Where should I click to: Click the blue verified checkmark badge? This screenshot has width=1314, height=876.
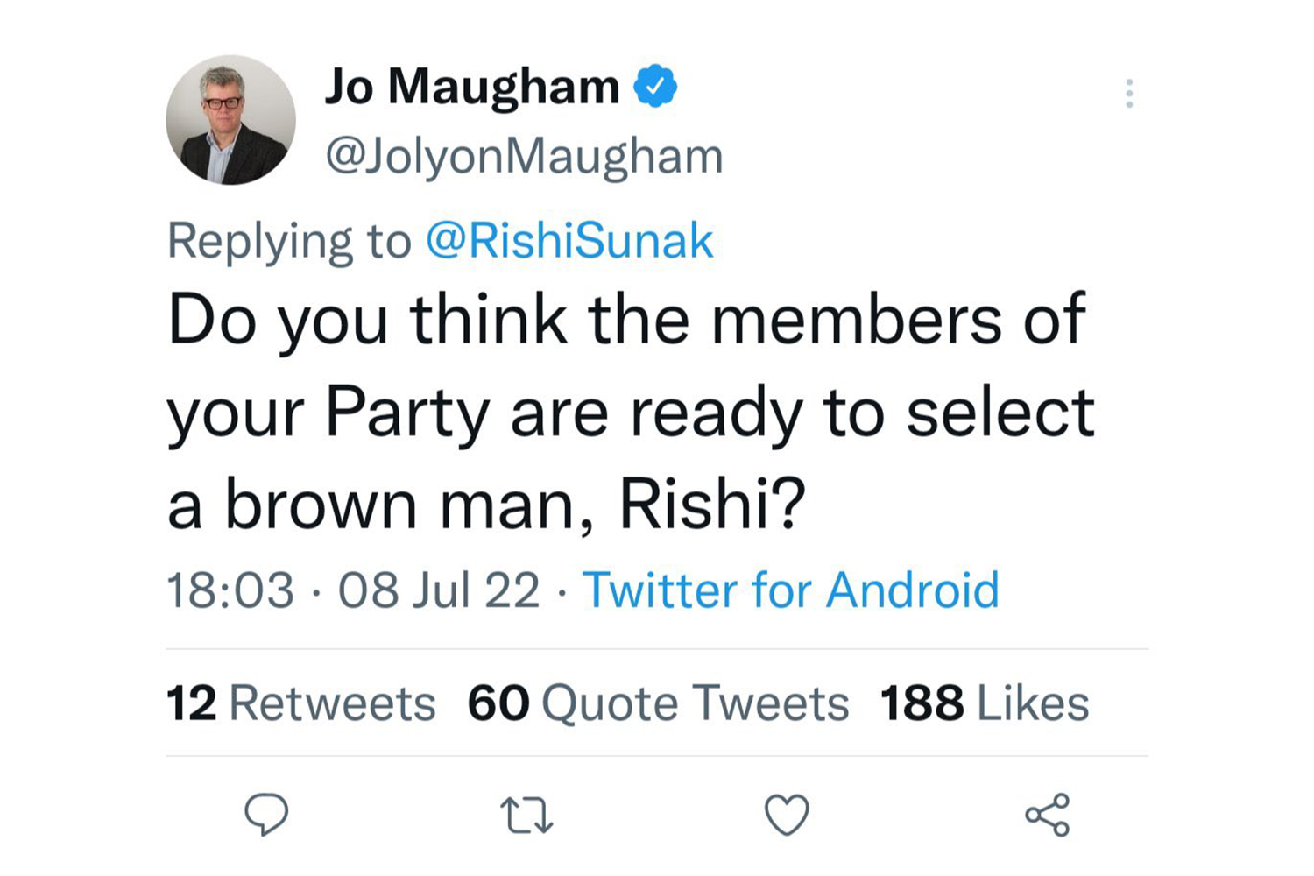655,86
